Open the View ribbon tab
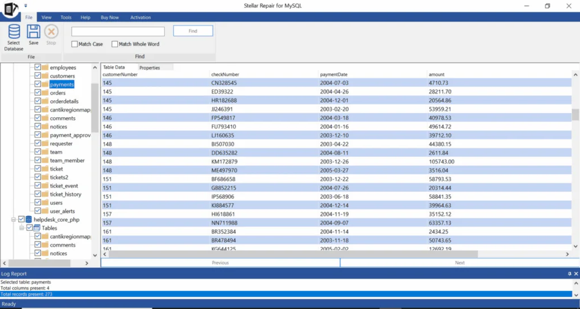 click(x=46, y=18)
